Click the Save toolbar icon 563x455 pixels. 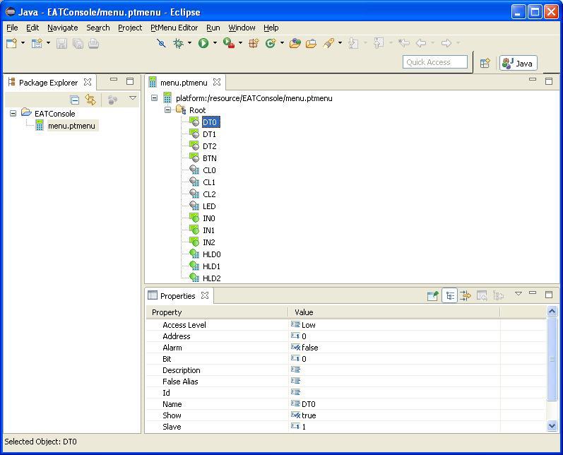pyautogui.click(x=61, y=44)
